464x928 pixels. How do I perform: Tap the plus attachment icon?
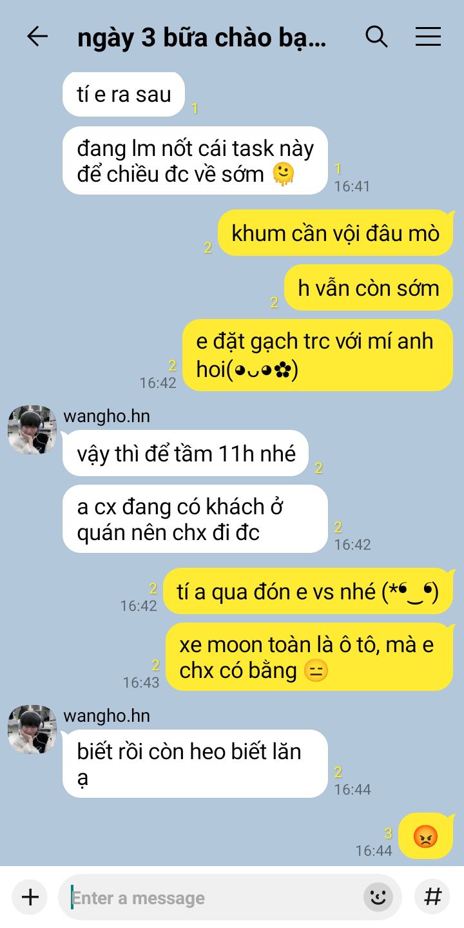point(30,897)
